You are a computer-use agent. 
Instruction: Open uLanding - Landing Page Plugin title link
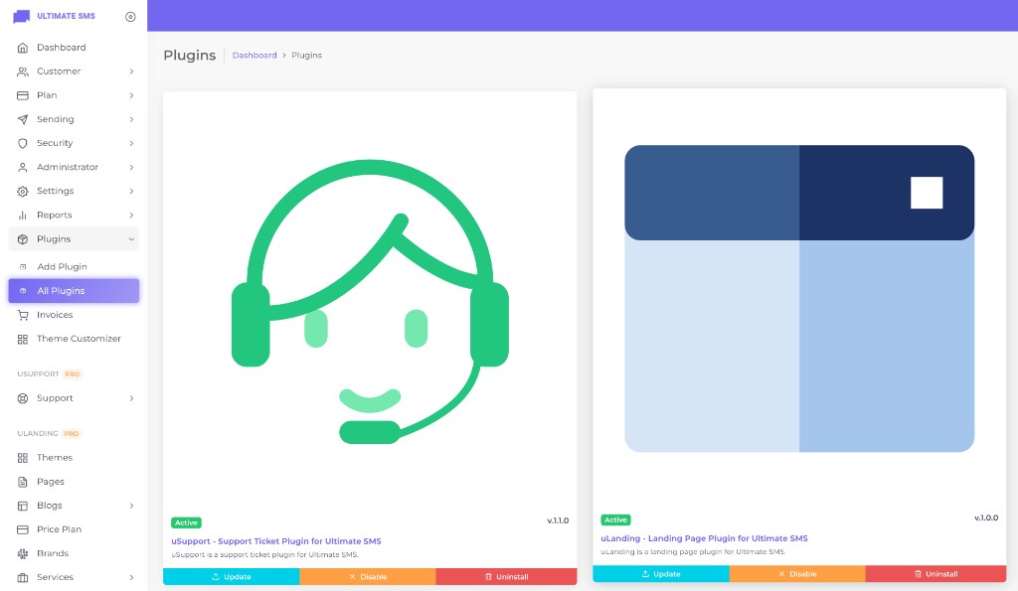(705, 538)
